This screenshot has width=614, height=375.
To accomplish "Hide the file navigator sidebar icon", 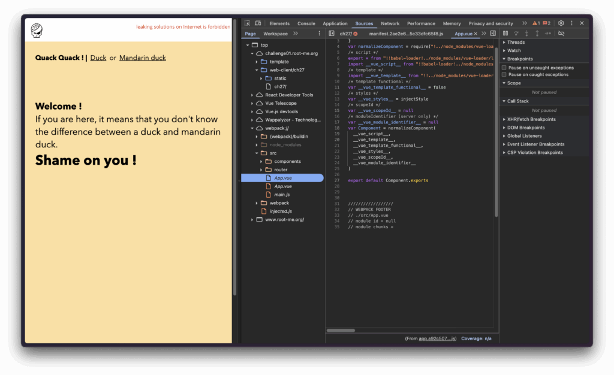I will 332,34.
